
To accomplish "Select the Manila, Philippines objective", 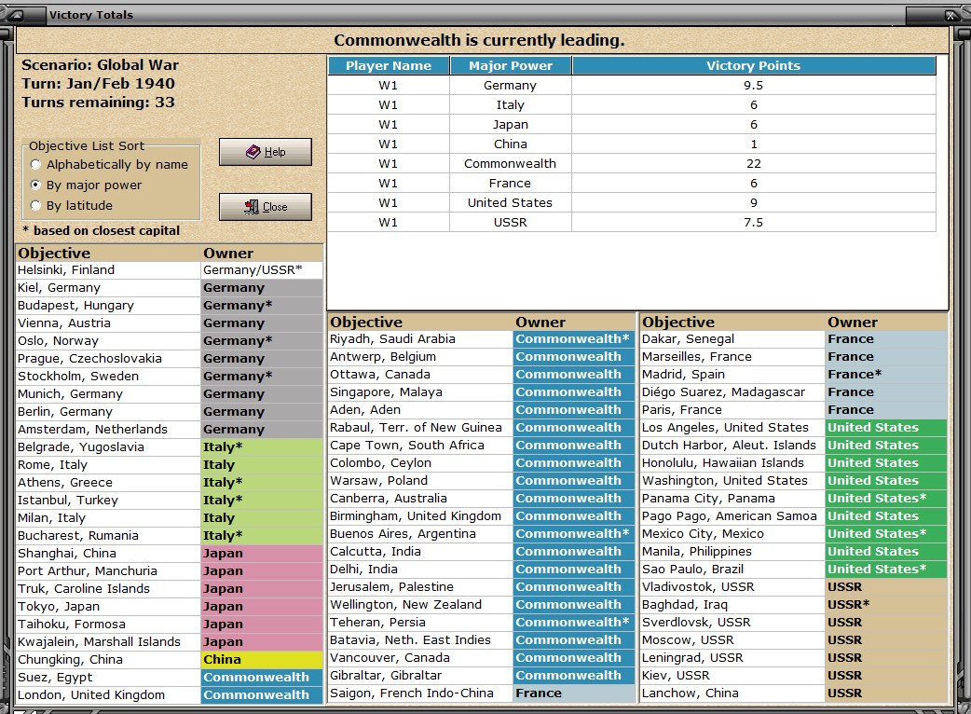I will pos(732,552).
